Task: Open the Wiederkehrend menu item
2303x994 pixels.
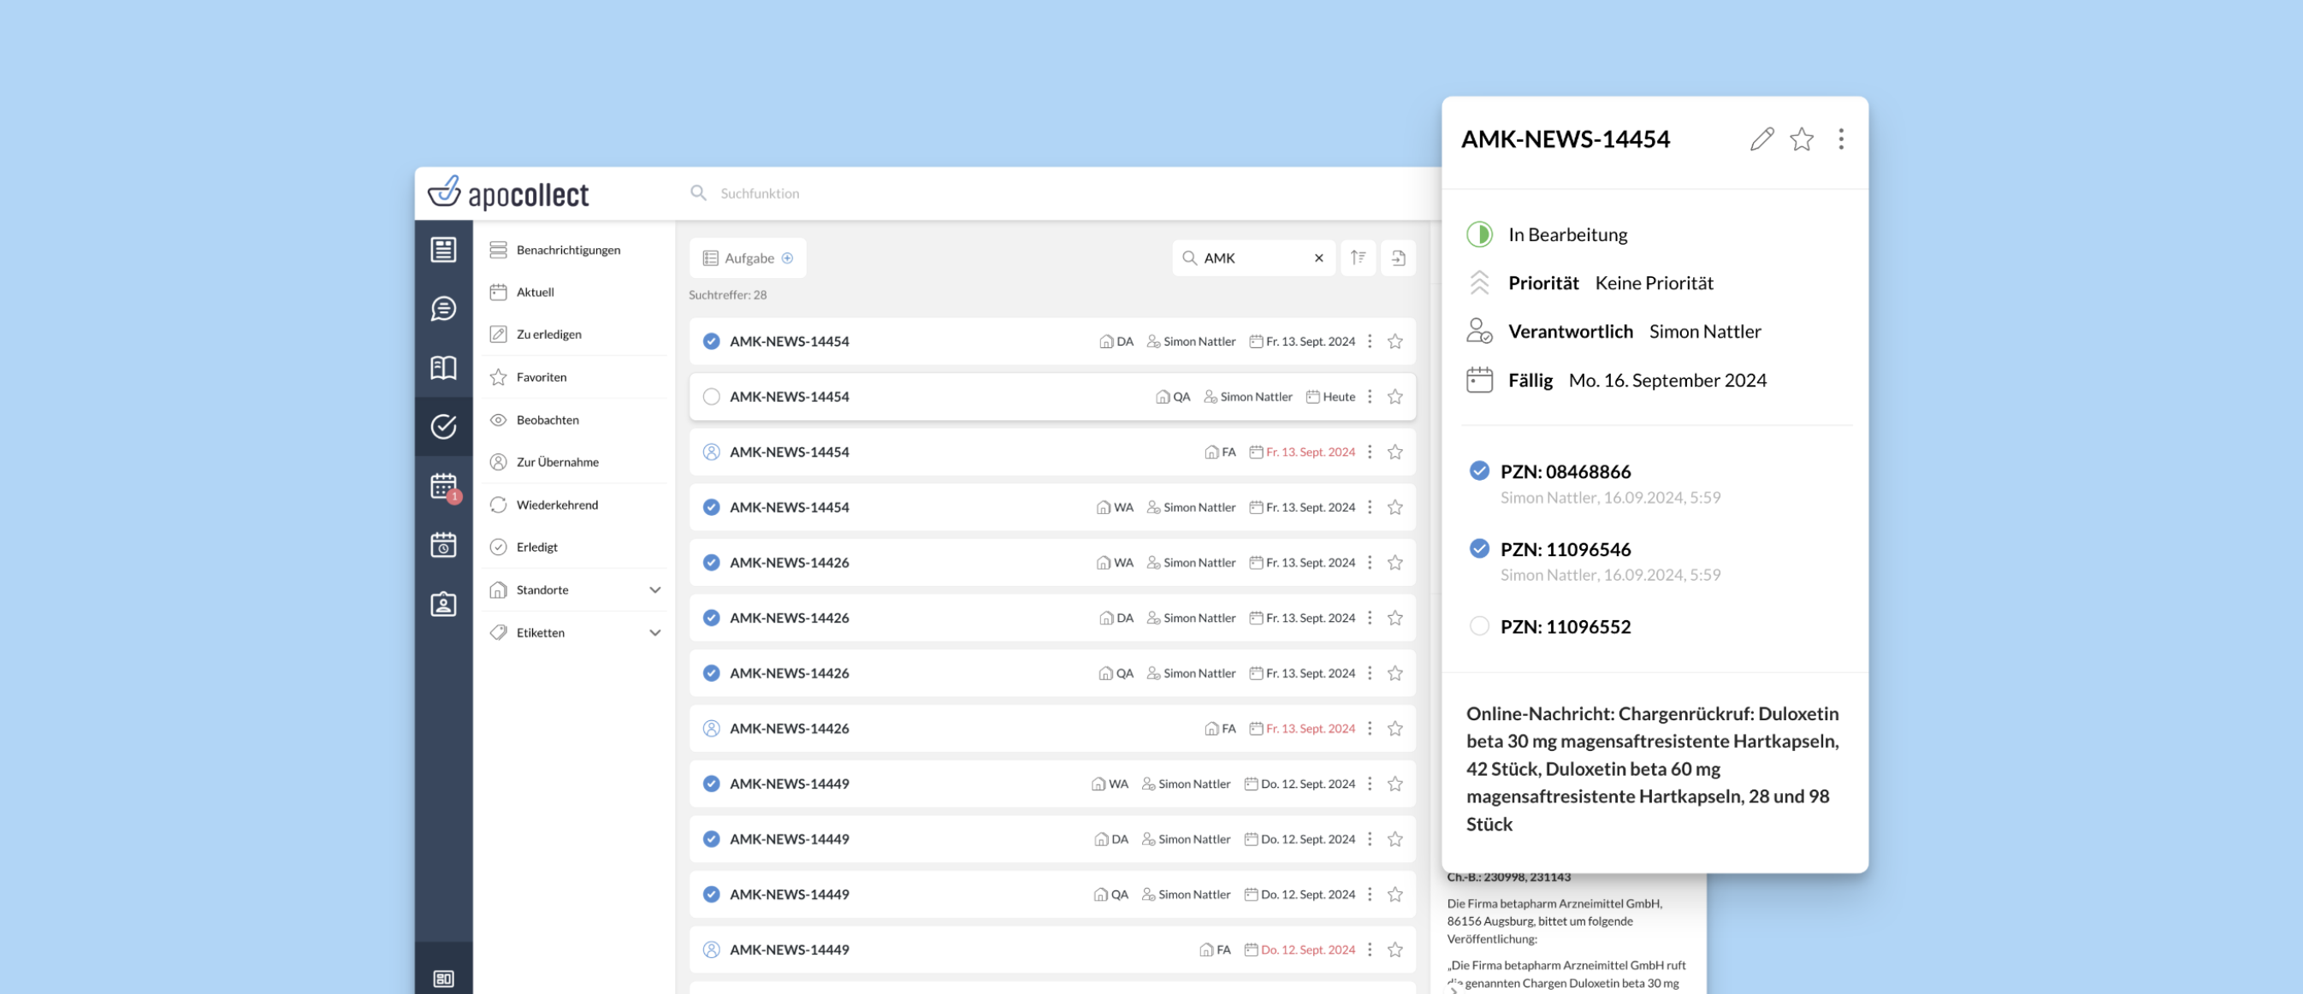Action: click(x=556, y=505)
